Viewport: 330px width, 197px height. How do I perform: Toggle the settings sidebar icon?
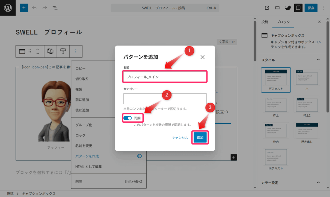point(298,8)
